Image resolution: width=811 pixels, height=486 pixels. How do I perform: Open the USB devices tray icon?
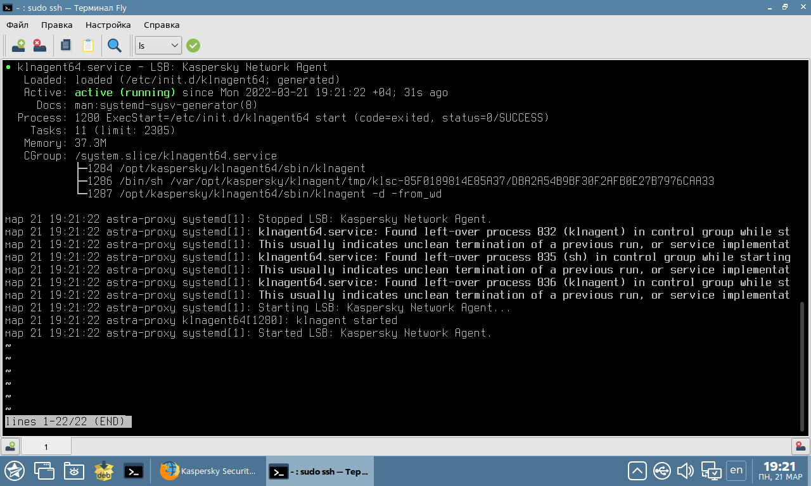click(661, 471)
